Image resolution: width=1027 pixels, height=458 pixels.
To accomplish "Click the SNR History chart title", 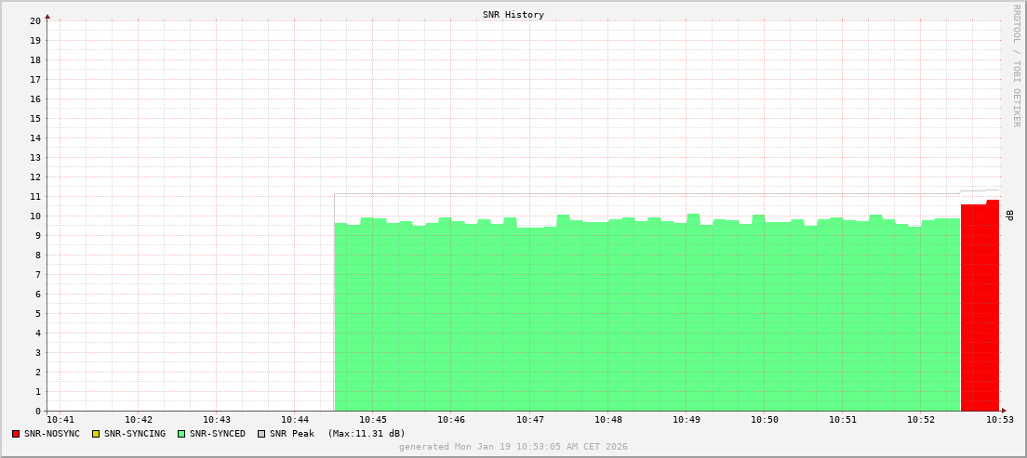I will tap(513, 15).
